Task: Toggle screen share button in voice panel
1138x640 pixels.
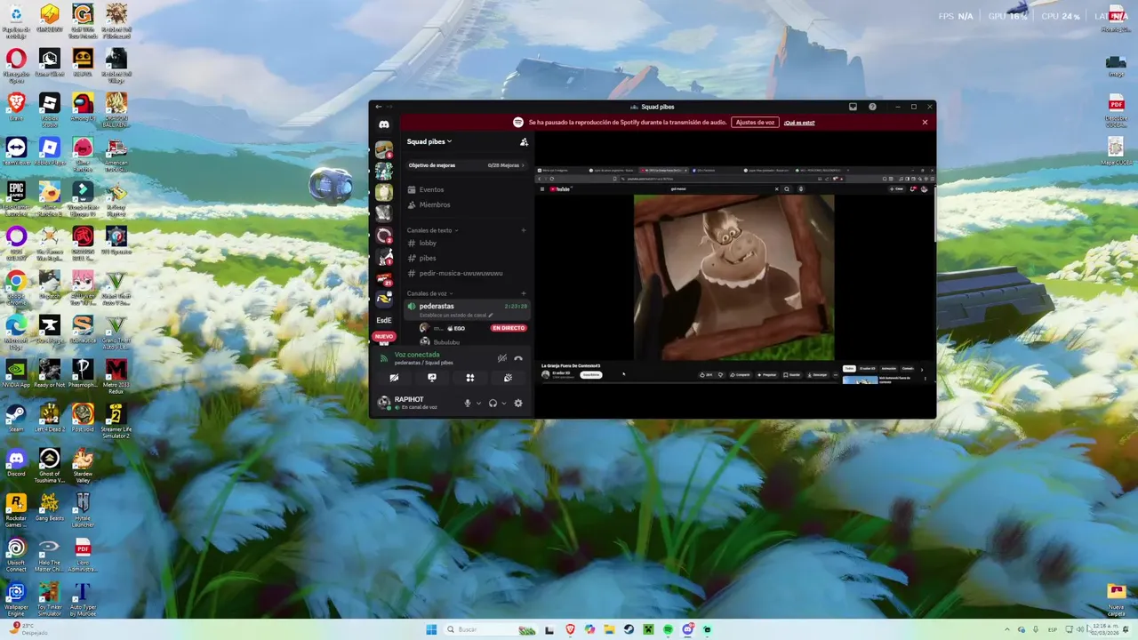Action: (432, 378)
